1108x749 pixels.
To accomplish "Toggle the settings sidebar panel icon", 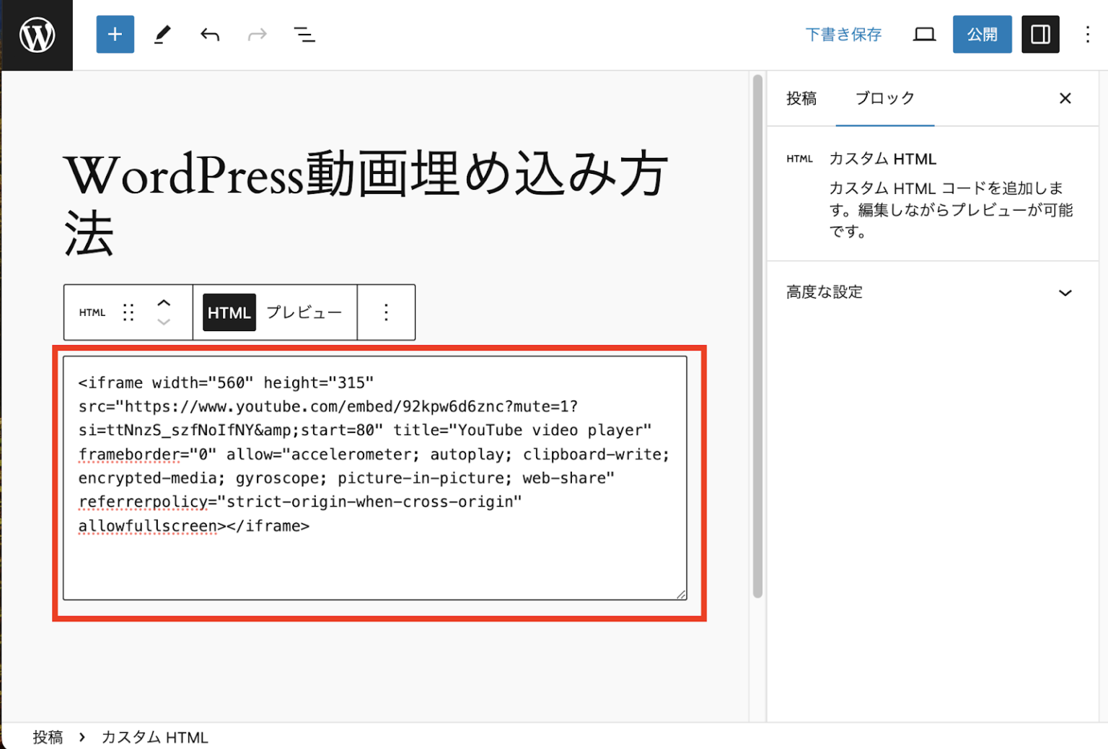I will (1040, 34).
